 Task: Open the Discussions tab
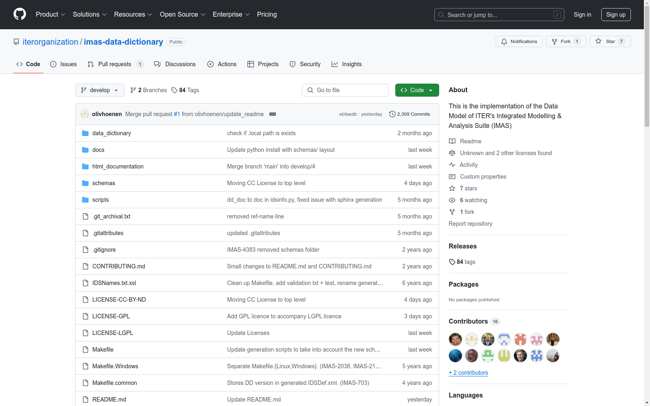coord(175,64)
